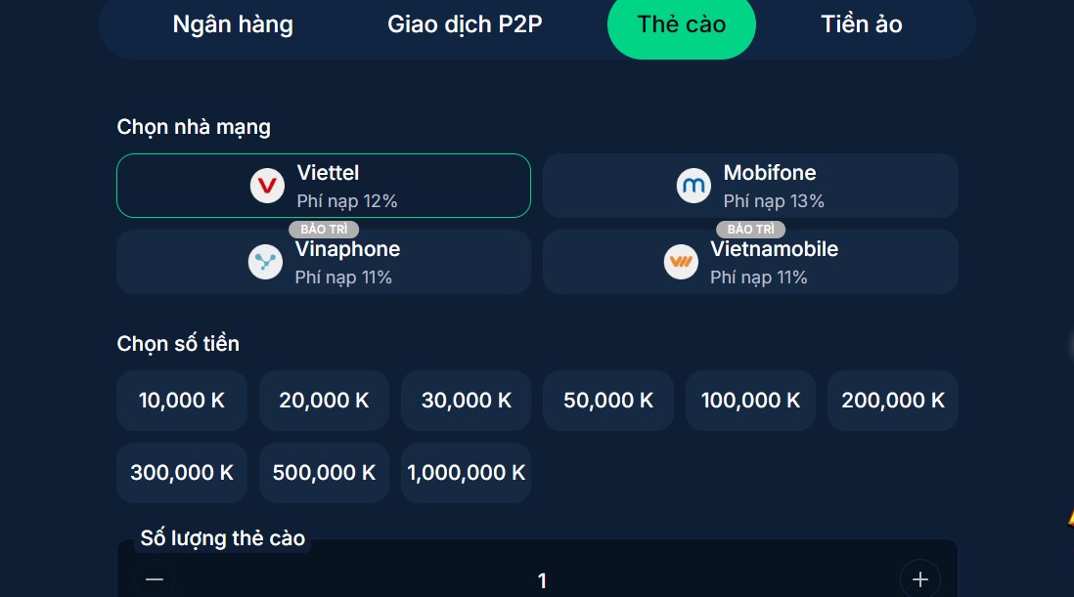Select the Viettel network option
This screenshot has height=597, width=1074.
[x=324, y=186]
